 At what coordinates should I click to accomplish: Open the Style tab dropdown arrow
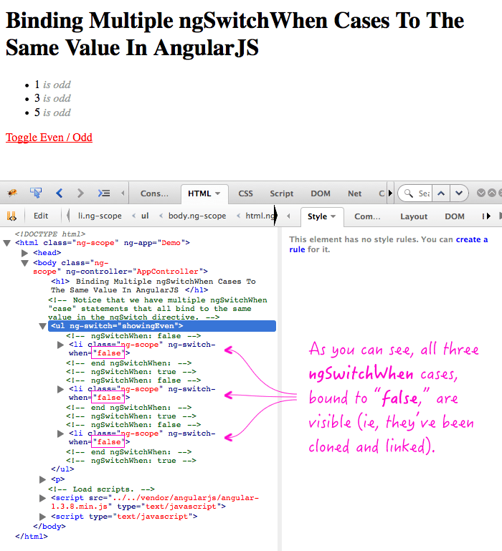tap(333, 216)
